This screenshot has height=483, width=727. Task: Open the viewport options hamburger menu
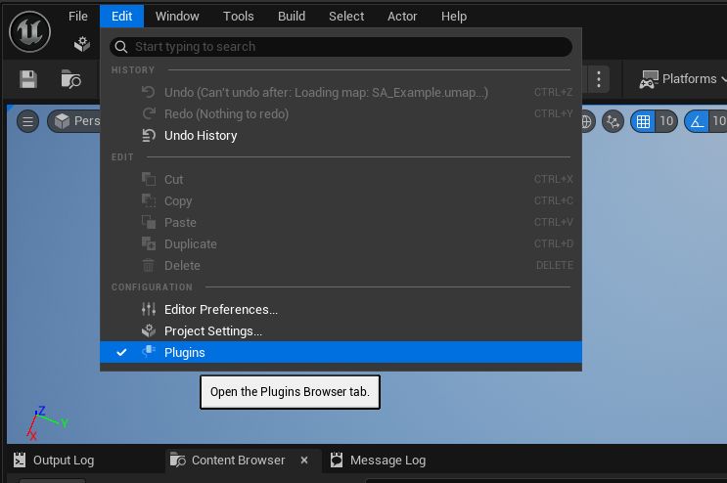click(x=28, y=121)
